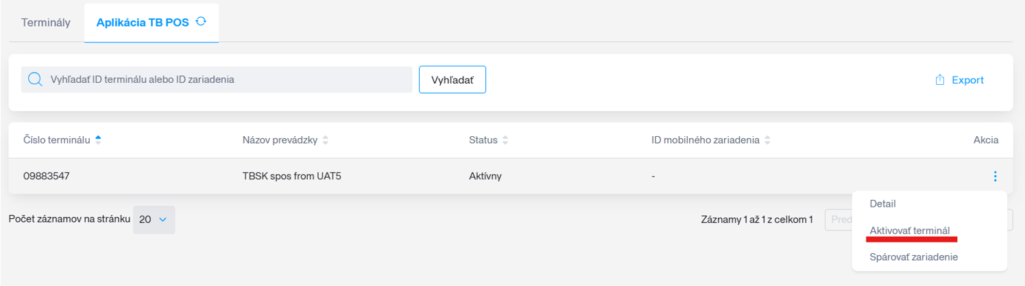Click the Vyhľadať button
This screenshot has height=286, width=1025.
[453, 80]
